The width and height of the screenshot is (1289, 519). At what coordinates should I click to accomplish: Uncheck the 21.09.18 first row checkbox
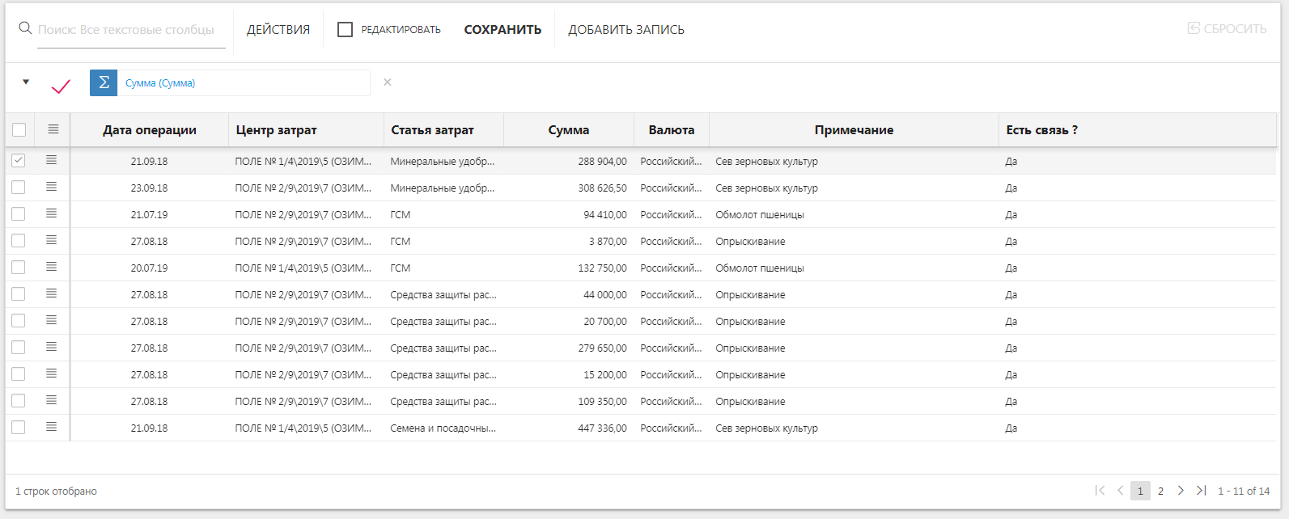[x=19, y=161]
